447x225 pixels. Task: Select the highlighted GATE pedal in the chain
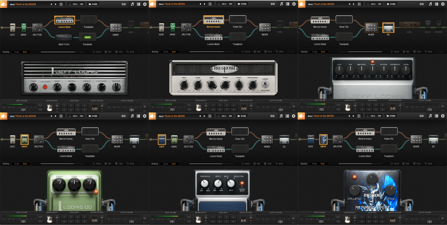pyautogui.click(x=162, y=139)
